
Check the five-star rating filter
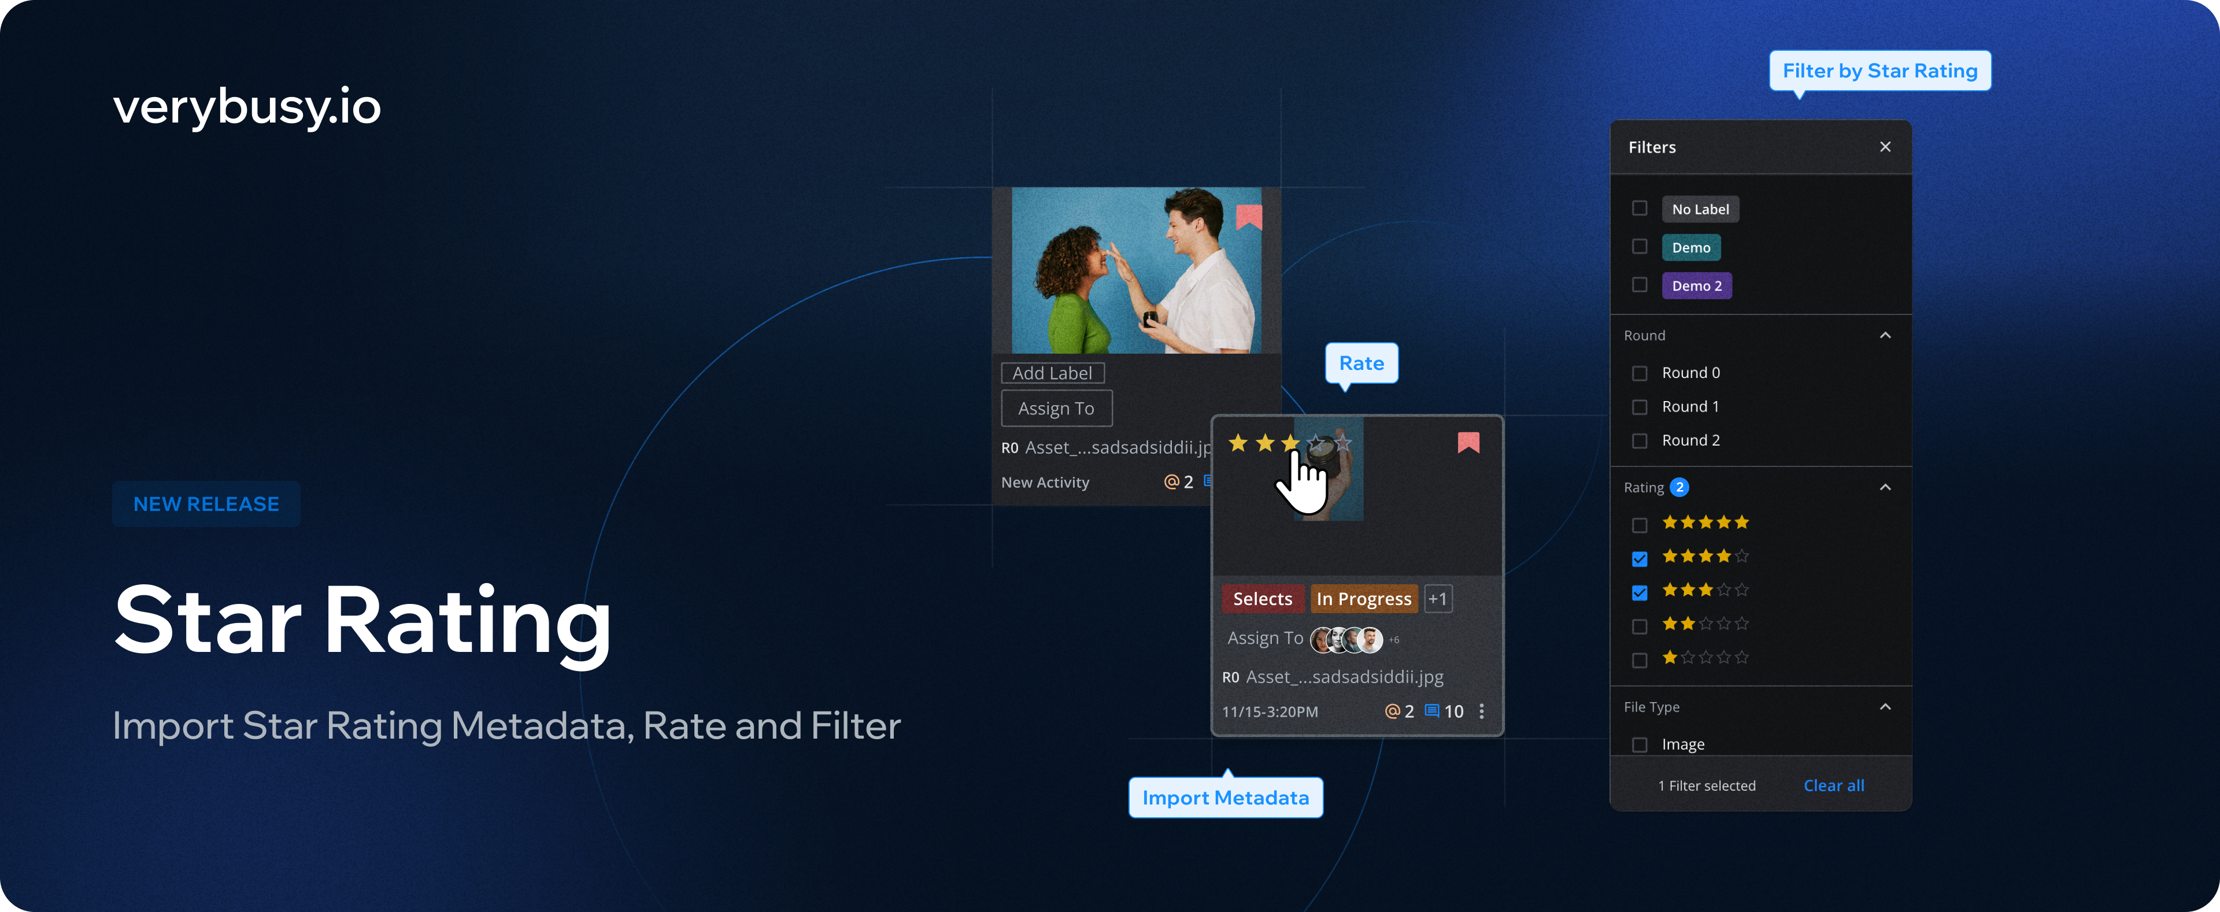[1639, 524]
